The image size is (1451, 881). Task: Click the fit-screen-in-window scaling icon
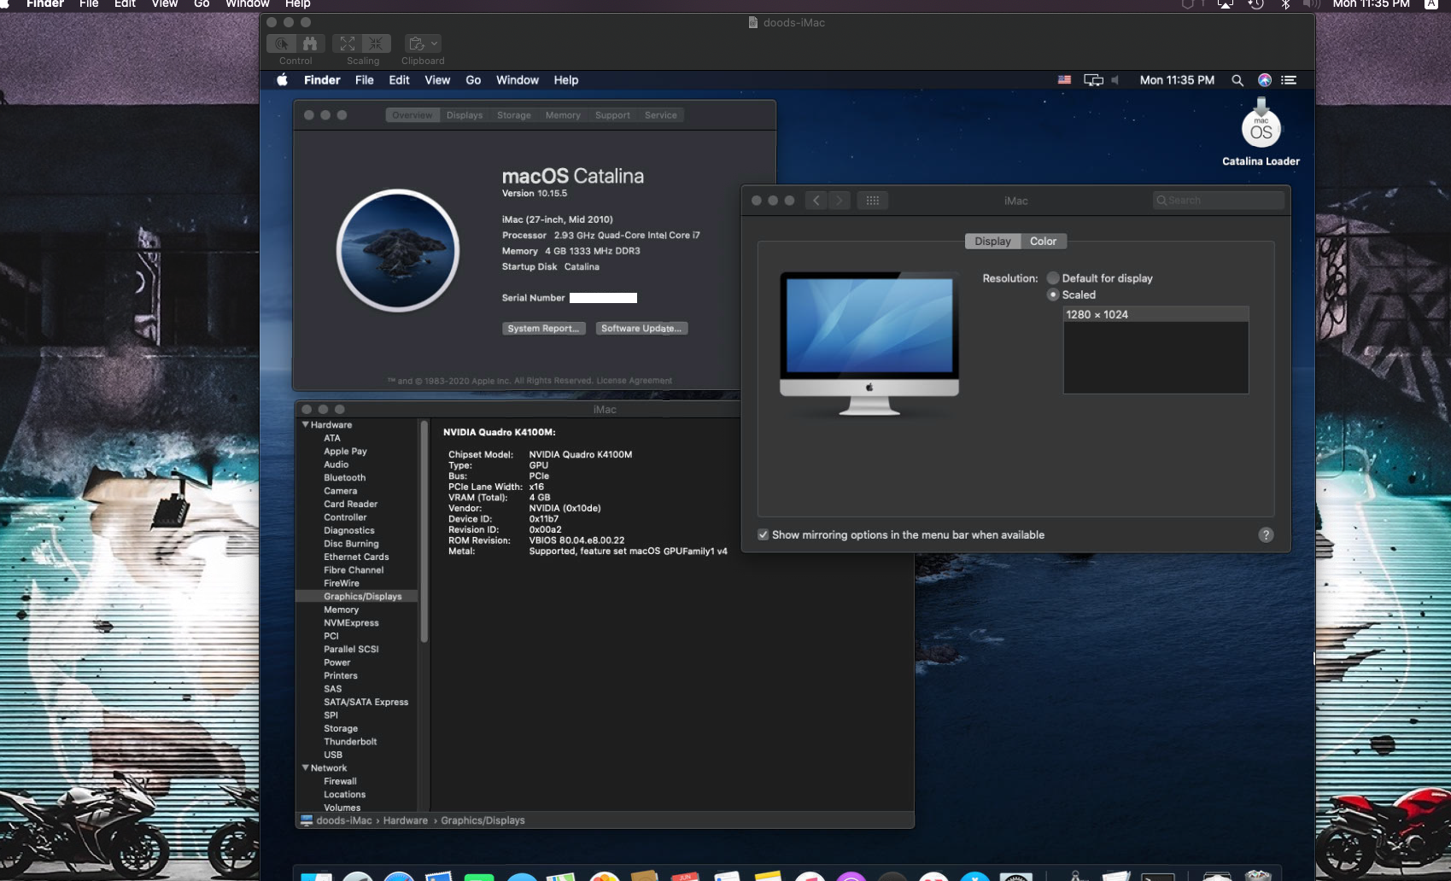coord(376,44)
